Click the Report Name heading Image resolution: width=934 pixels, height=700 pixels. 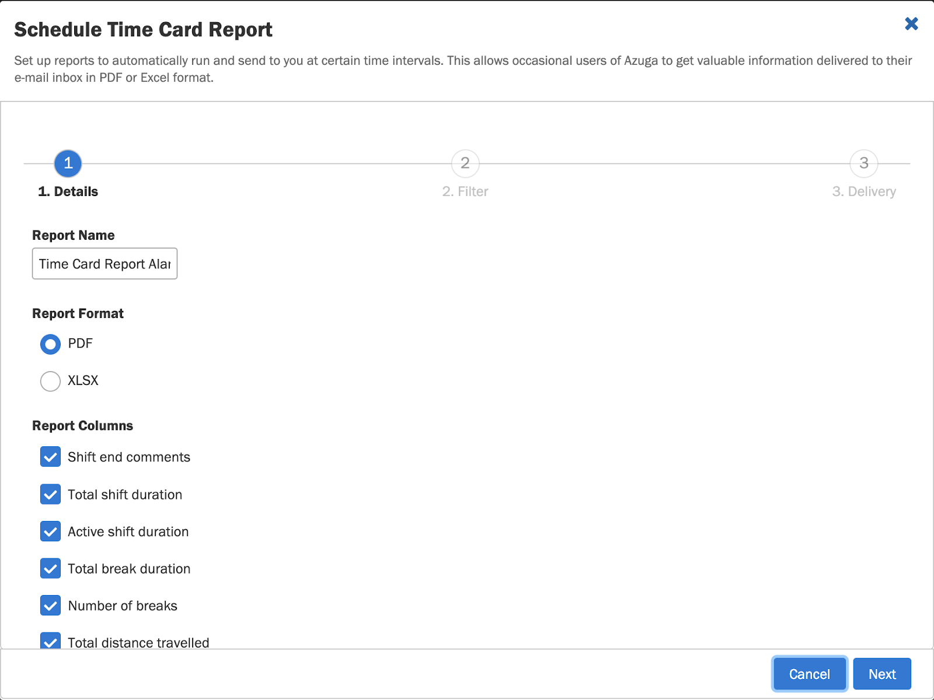click(74, 235)
